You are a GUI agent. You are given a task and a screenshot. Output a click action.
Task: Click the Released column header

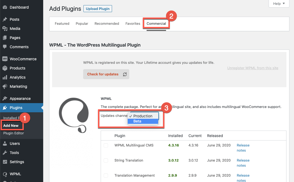[215, 136]
